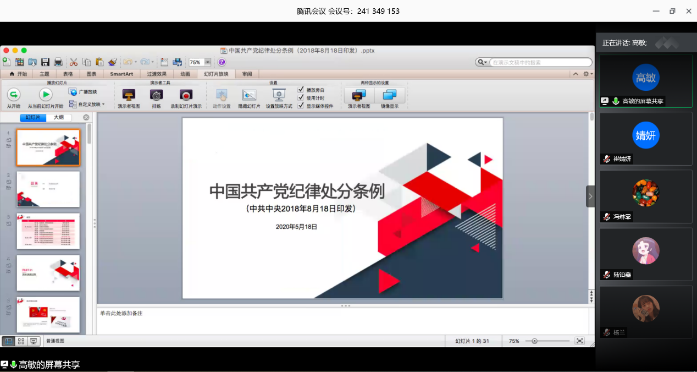Viewport: 697px width, 372px height.
Task: Switch slide pane to 大纲 outline view
Action: (59, 117)
